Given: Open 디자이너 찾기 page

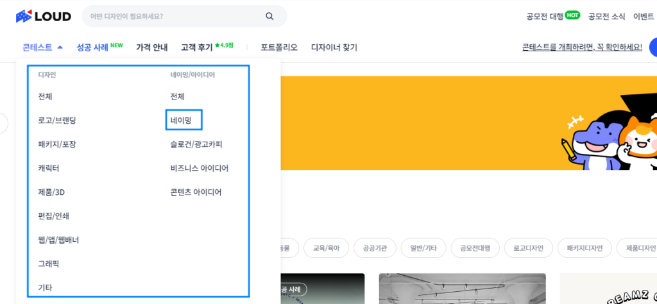Looking at the screenshot, I should point(334,47).
